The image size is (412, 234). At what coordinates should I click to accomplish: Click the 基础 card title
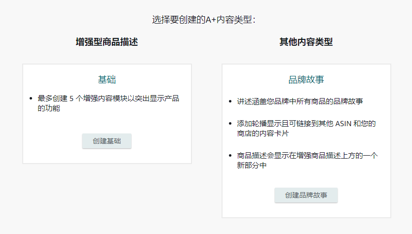pyautogui.click(x=107, y=80)
